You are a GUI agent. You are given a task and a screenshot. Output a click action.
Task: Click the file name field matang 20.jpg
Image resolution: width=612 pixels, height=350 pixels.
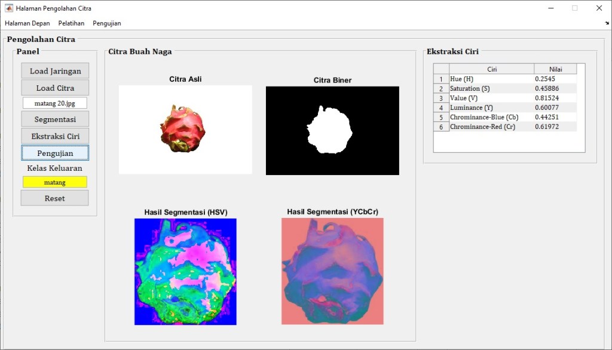pos(55,103)
